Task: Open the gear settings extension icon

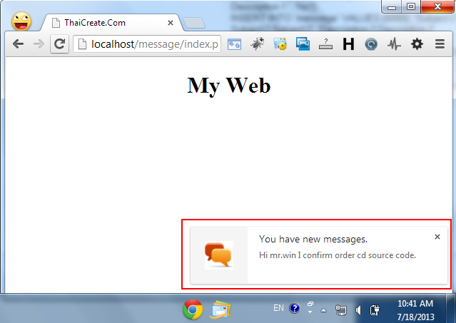Action: pos(417,44)
